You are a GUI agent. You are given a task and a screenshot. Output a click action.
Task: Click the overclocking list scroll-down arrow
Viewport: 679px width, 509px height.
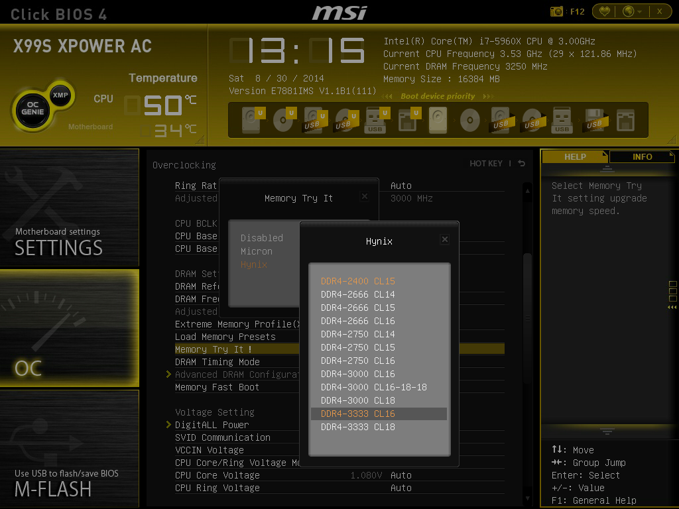(527, 498)
